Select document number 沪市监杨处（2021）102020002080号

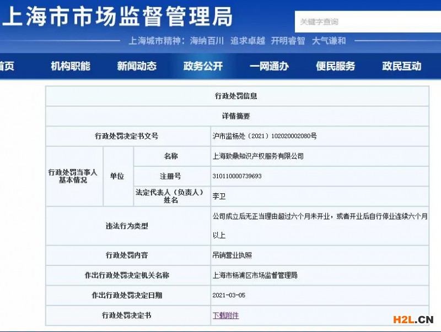pos(265,136)
